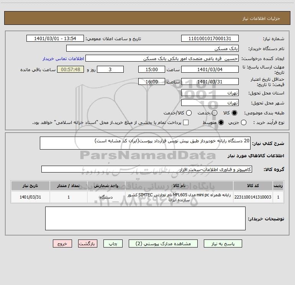Select the خدمت radio button
This screenshot has width=295, height=285.
pos(215,113)
